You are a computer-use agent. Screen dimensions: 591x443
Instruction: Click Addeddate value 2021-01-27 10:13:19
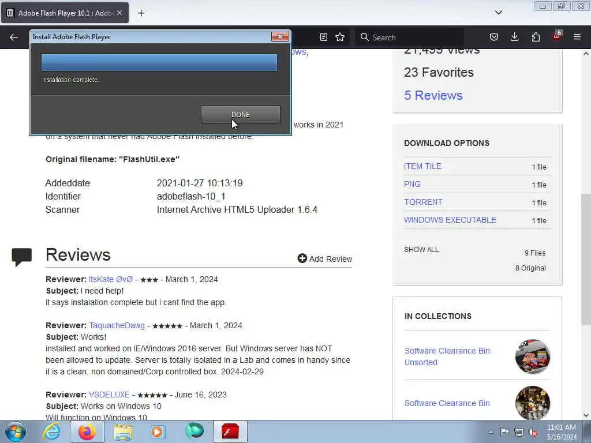tap(200, 183)
